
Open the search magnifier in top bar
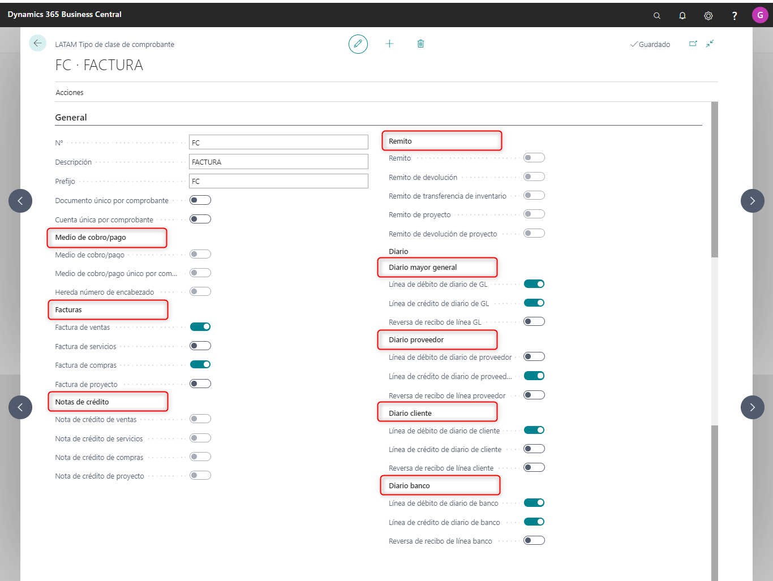click(657, 15)
